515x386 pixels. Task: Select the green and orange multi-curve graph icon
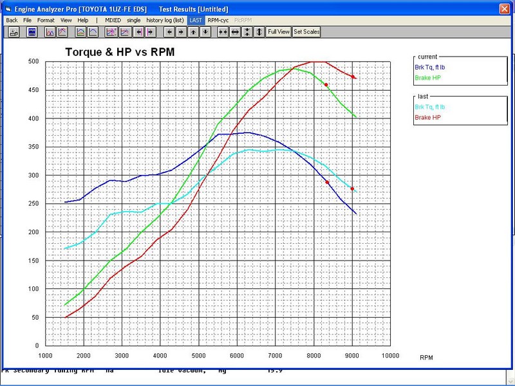click(81, 32)
